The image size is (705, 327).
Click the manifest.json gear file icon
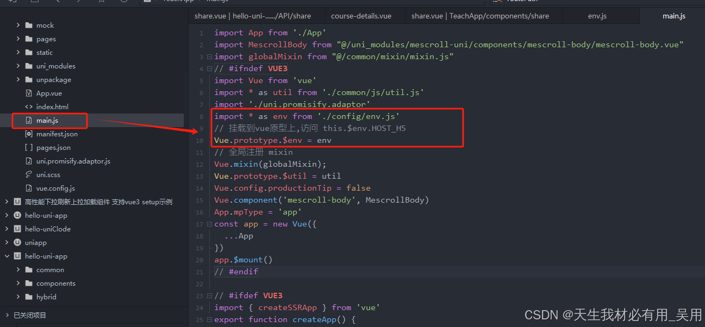[x=29, y=134]
